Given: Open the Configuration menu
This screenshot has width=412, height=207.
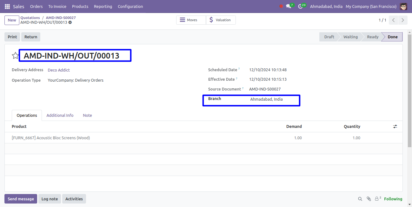Looking at the screenshot, I should 130,6.
